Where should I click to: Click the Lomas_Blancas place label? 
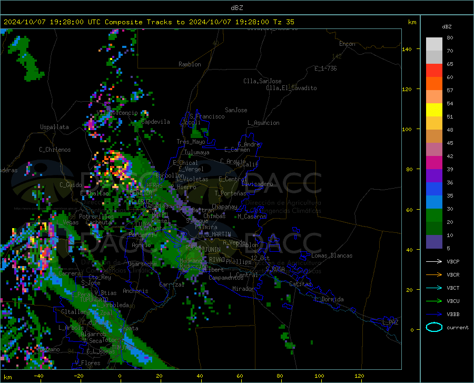[332, 256]
